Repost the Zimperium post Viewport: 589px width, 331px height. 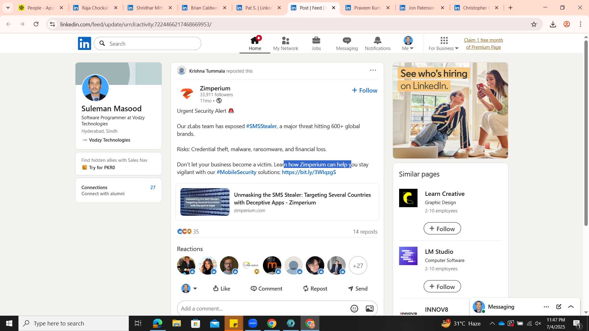click(x=315, y=288)
